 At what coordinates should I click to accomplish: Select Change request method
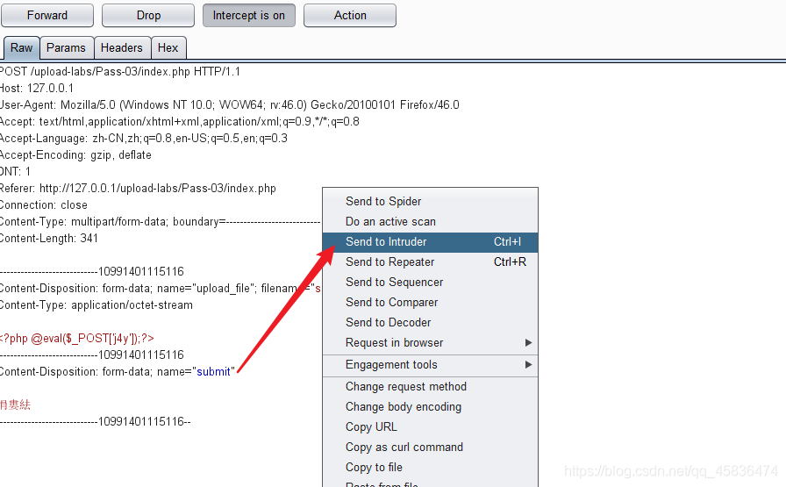pyautogui.click(x=430, y=387)
